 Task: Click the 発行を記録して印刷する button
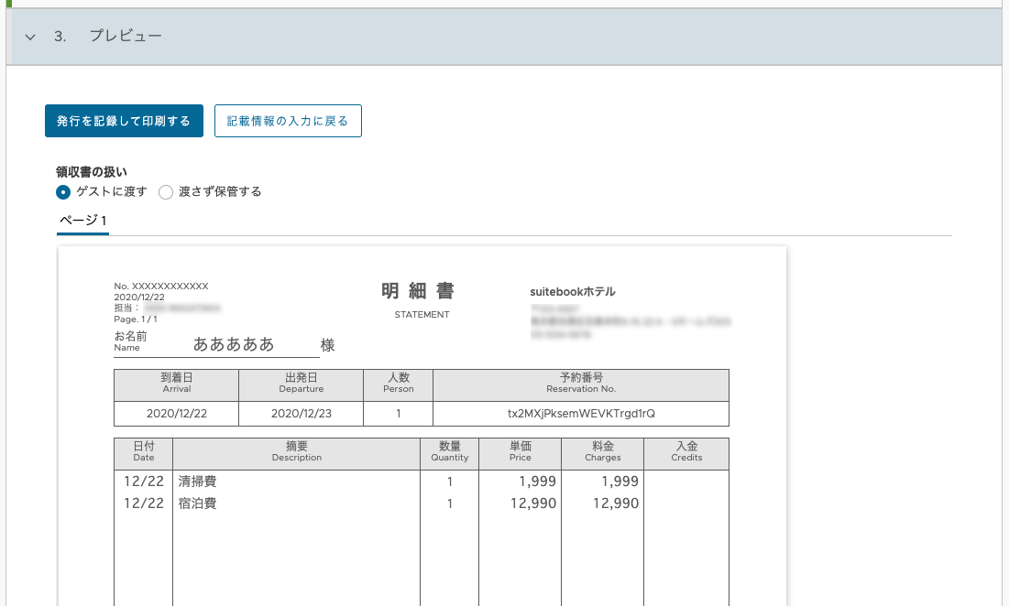[125, 121]
